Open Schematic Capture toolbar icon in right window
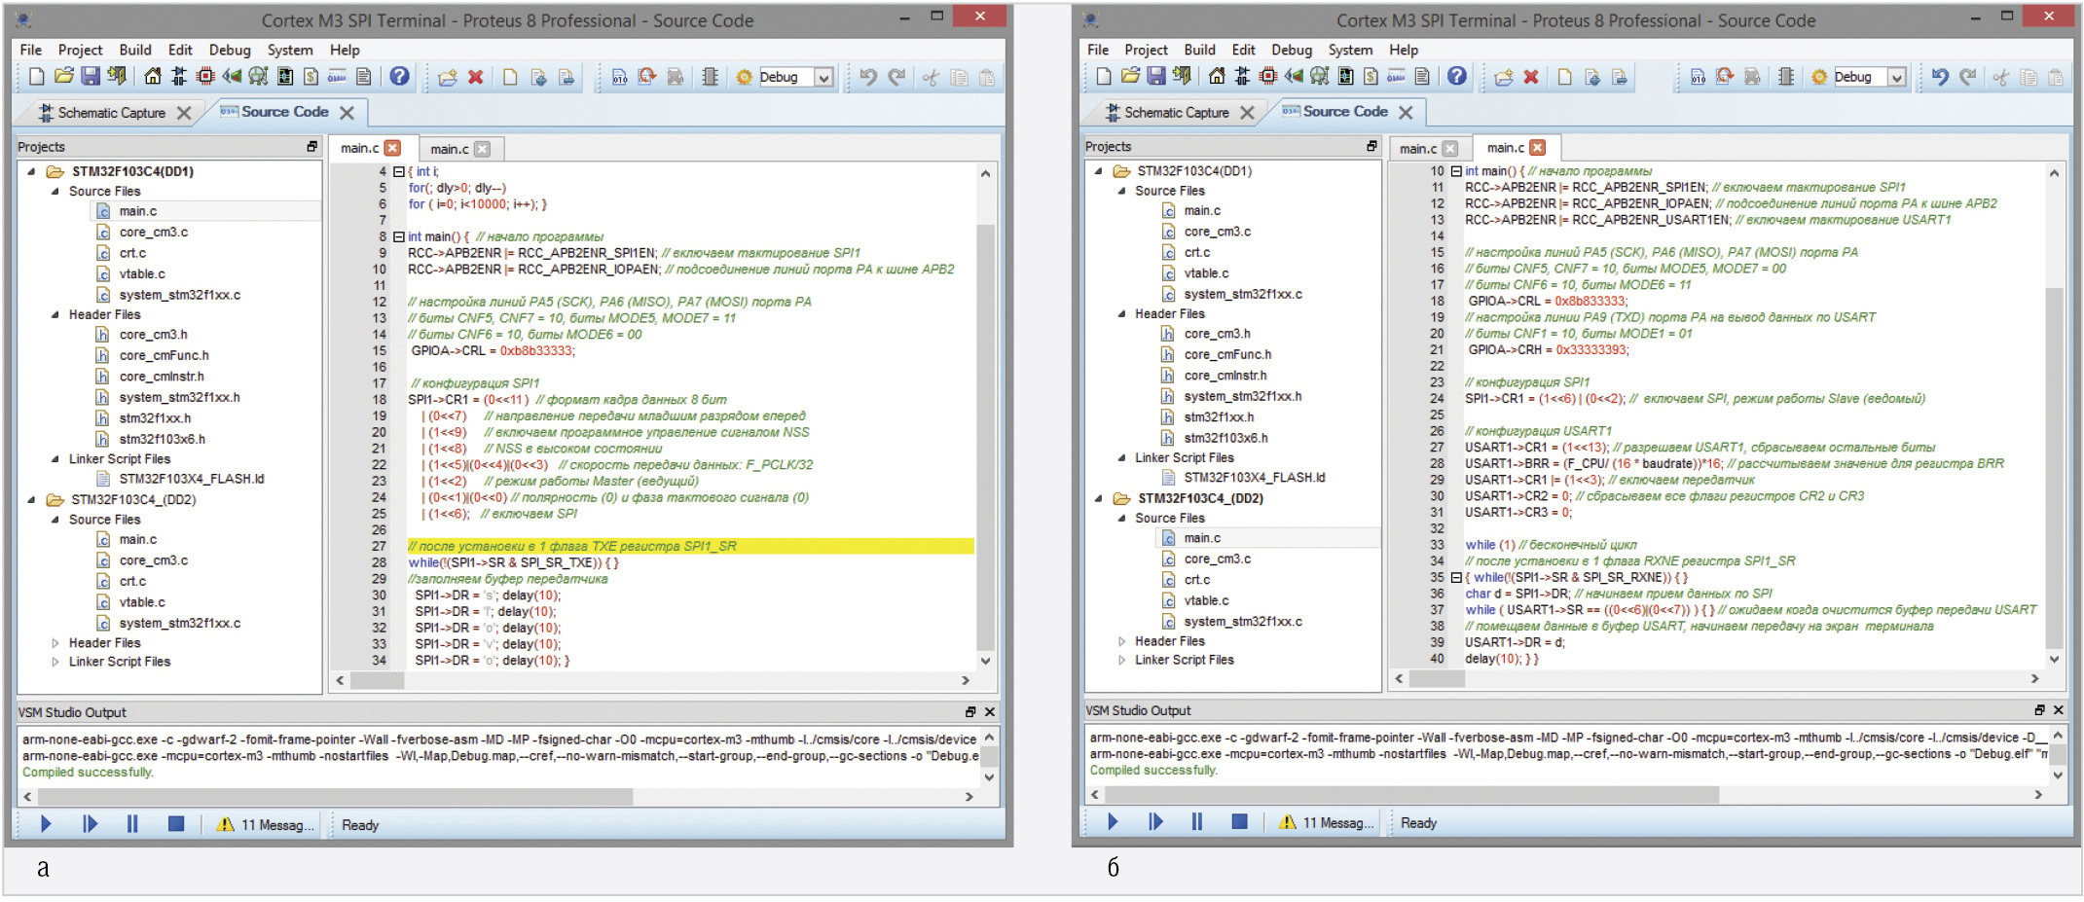Screen dimensions: 2084x902 [1243, 76]
